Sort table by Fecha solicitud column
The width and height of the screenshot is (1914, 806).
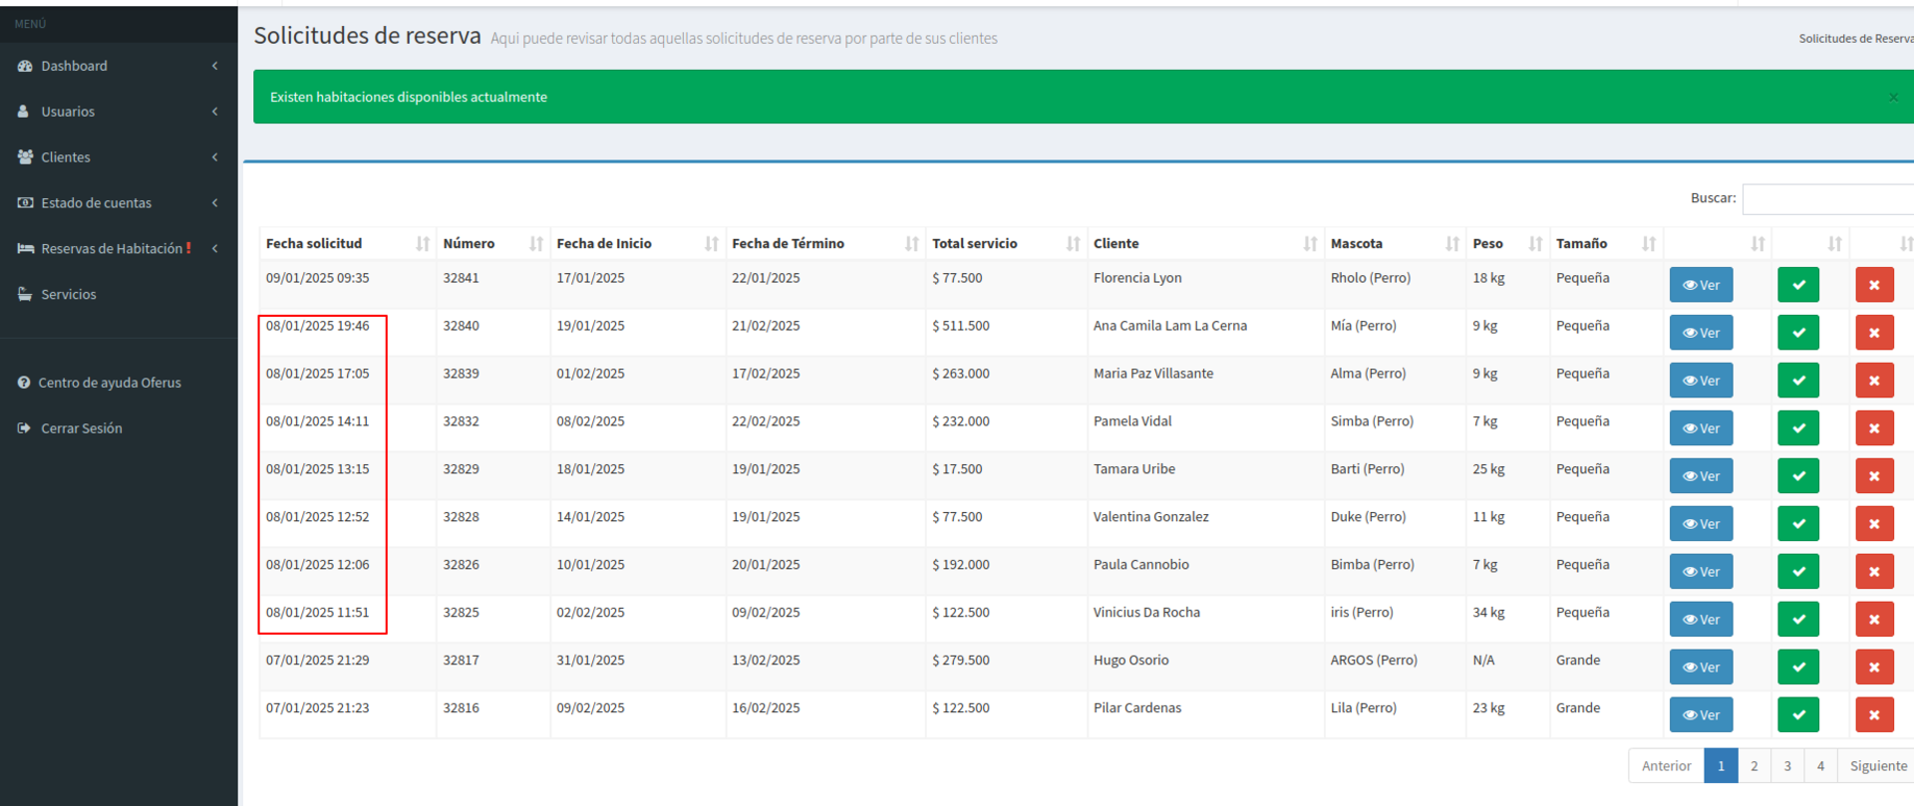point(423,244)
